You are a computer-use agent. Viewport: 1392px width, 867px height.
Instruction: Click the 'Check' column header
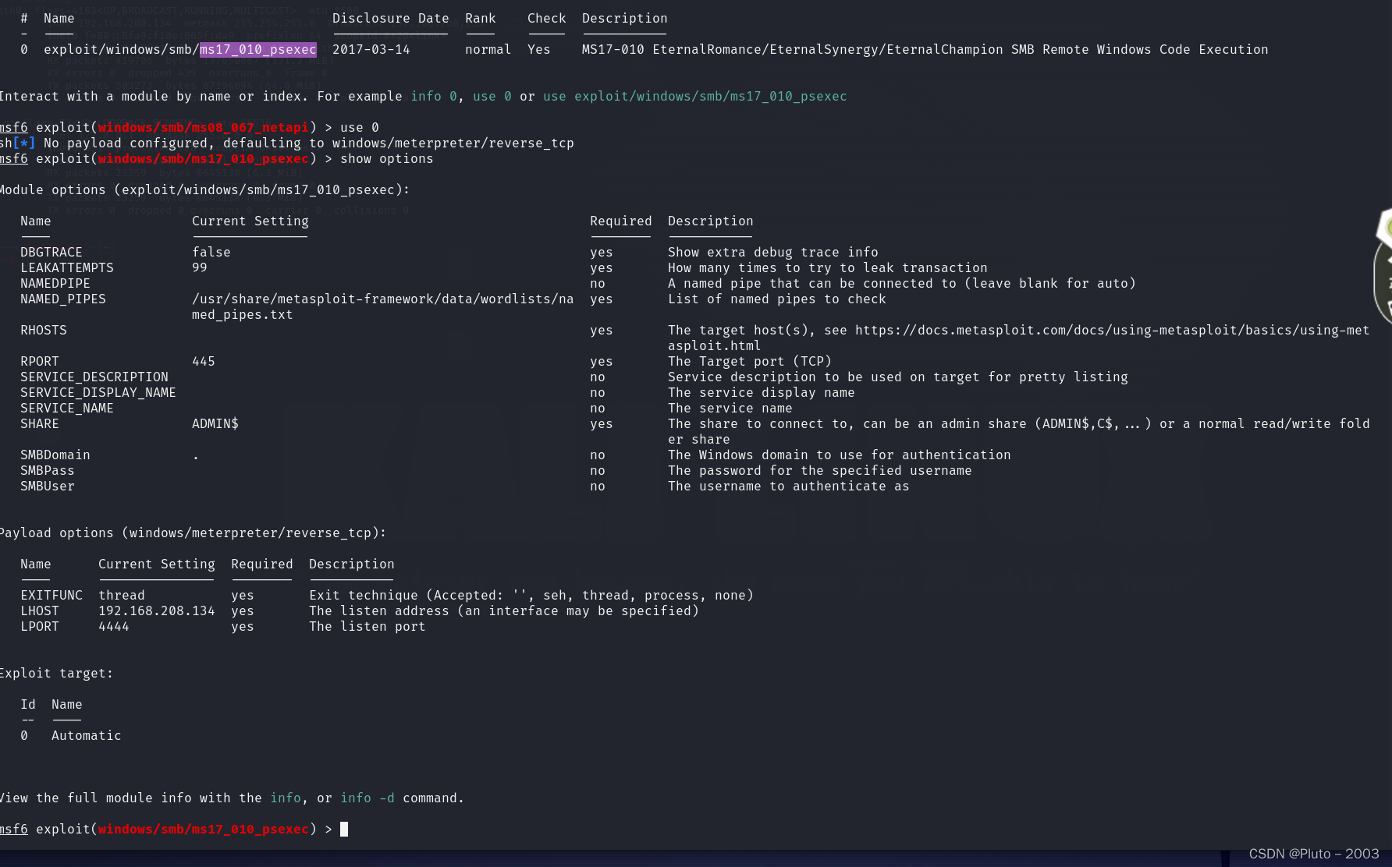(x=547, y=19)
